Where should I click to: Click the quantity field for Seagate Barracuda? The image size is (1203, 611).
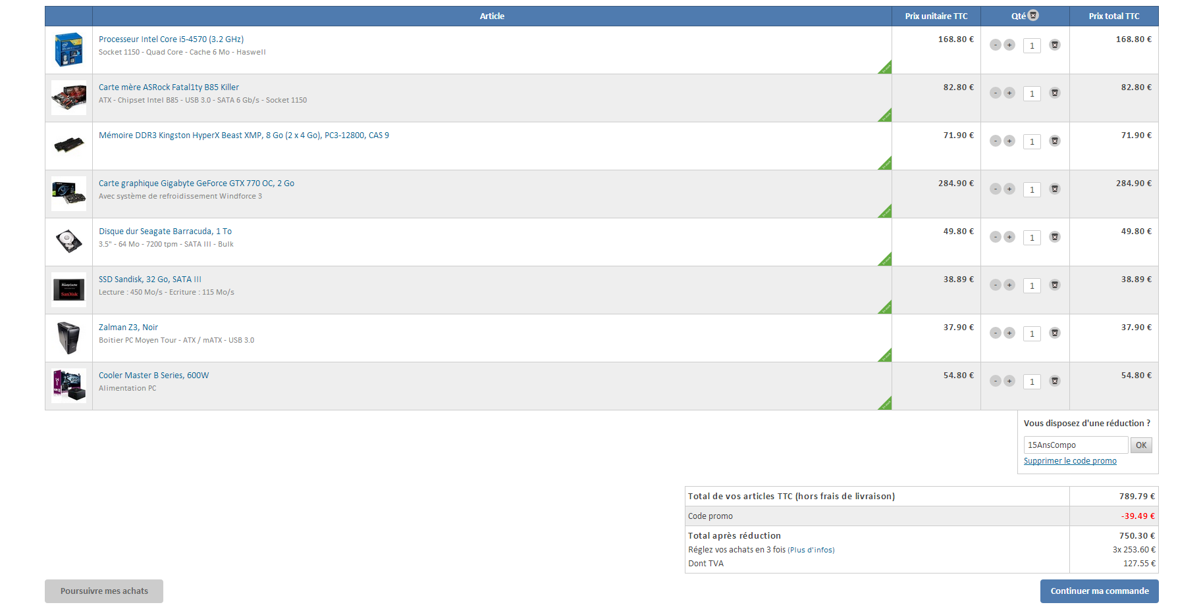point(1032,237)
